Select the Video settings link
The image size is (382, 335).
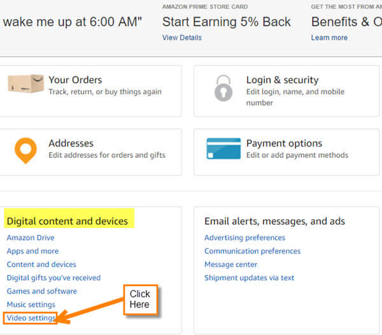31,318
